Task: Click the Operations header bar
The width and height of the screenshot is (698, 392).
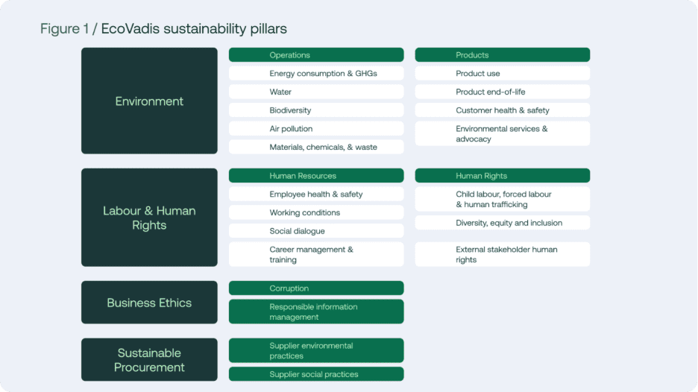Action: (x=315, y=55)
